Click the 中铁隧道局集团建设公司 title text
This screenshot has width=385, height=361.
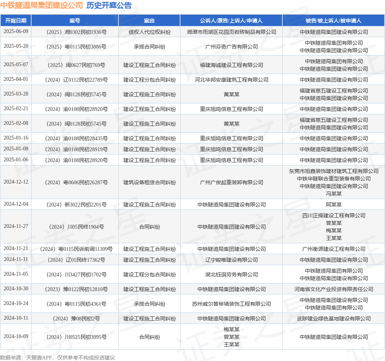tap(42, 5)
